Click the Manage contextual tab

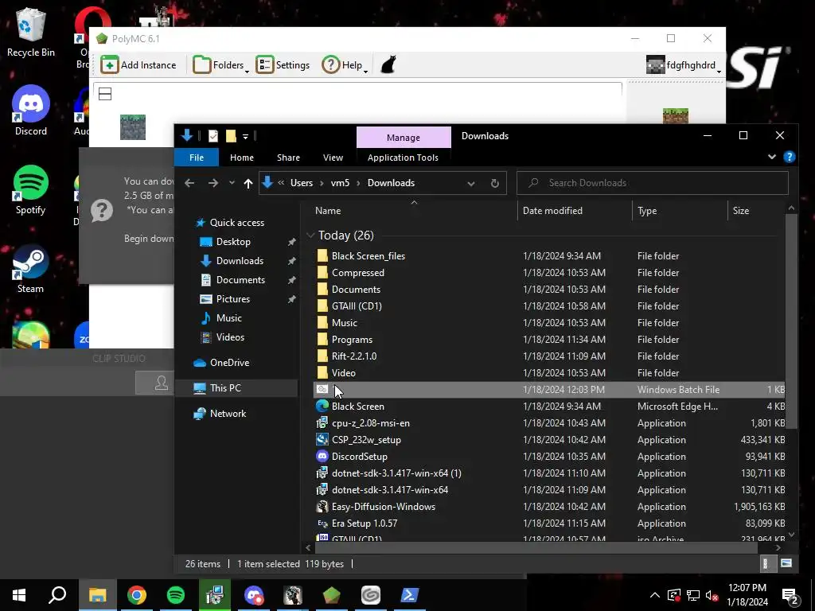click(404, 138)
